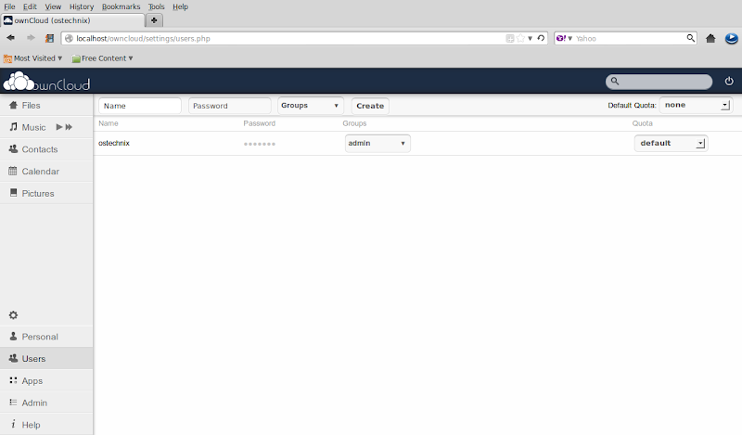Screen dimensions: 742x435
Task: Open the search engine selector dropdown arrow
Action: pyautogui.click(x=570, y=38)
